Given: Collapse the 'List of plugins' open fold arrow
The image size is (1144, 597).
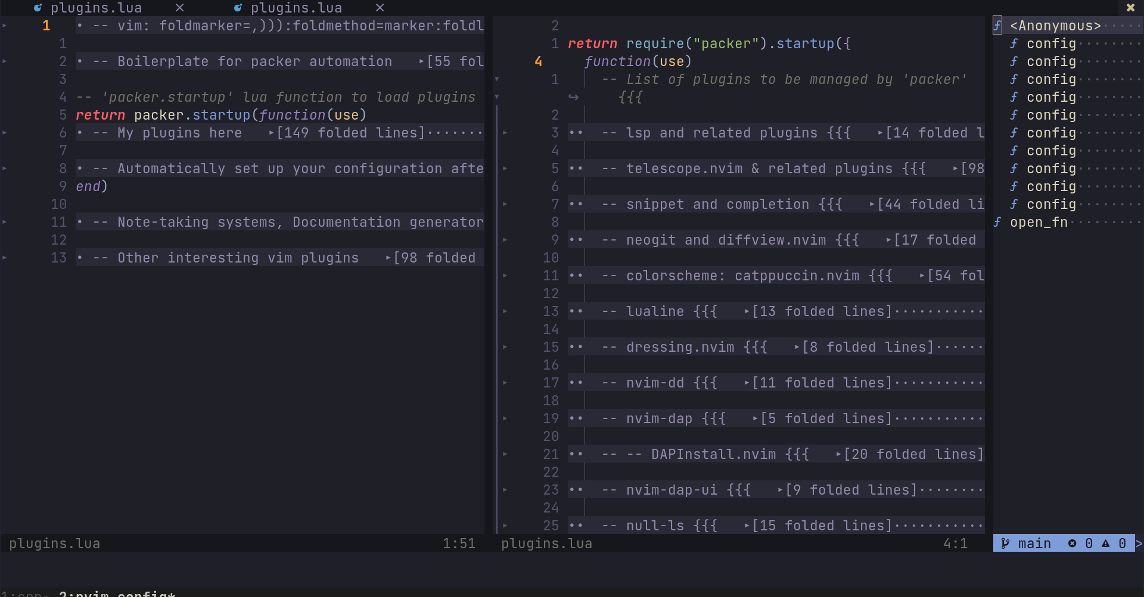Looking at the screenshot, I should pos(497,79).
